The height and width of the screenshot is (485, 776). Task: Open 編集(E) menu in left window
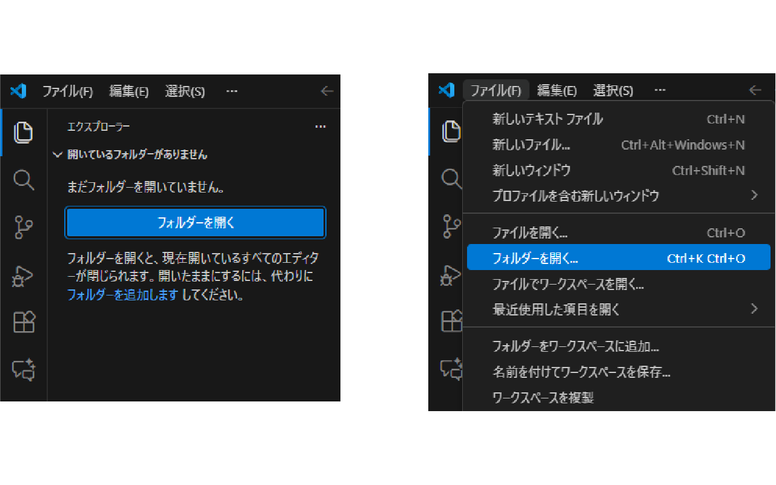(128, 91)
